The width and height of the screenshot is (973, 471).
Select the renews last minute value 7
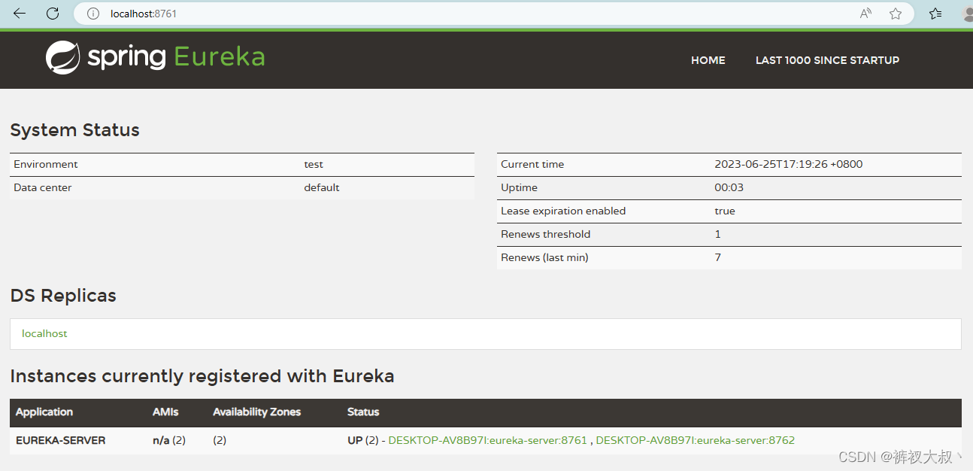[718, 257]
